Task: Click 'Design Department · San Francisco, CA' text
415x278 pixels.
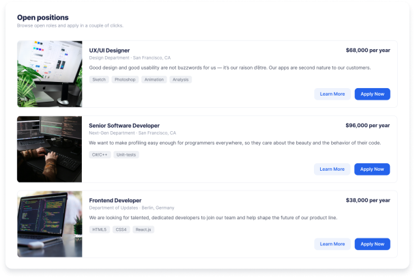Action: coord(130,58)
